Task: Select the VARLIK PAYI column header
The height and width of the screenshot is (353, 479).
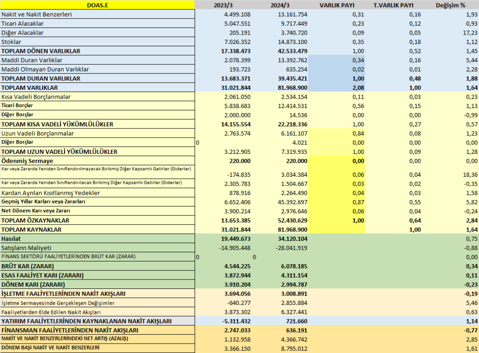Action: (337, 5)
